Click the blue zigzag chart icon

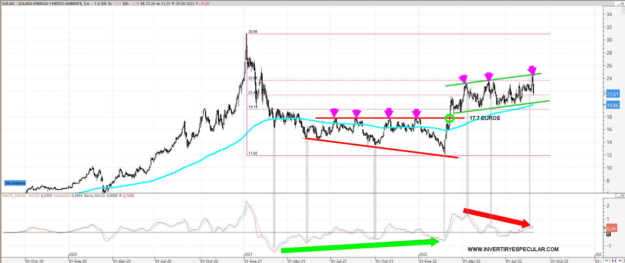coord(607,260)
